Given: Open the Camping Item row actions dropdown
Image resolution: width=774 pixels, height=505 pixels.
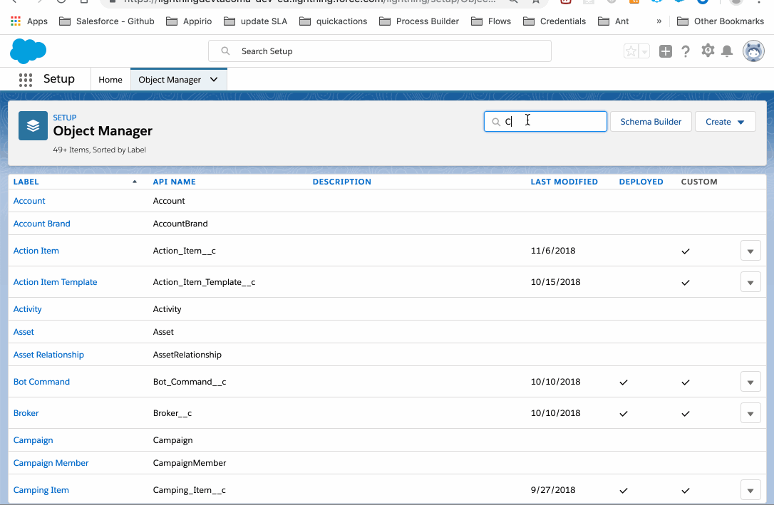Looking at the screenshot, I should tap(750, 490).
